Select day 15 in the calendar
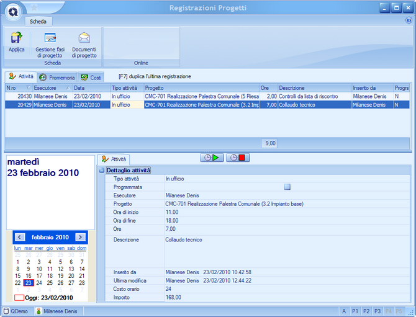416x317 pixels. click(18, 276)
